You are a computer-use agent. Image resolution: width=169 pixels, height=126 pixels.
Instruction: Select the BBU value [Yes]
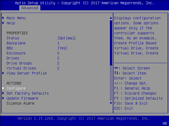point(62,48)
